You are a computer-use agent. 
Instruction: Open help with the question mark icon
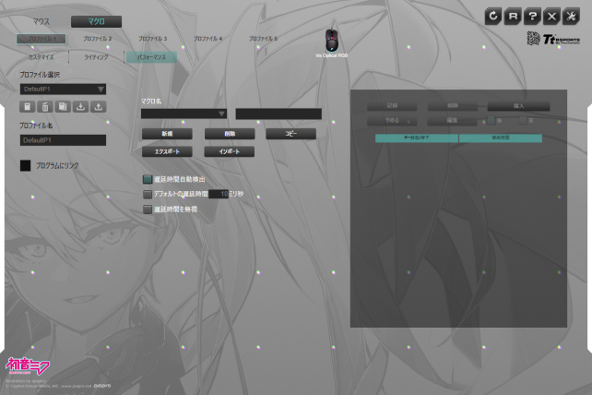click(x=532, y=17)
